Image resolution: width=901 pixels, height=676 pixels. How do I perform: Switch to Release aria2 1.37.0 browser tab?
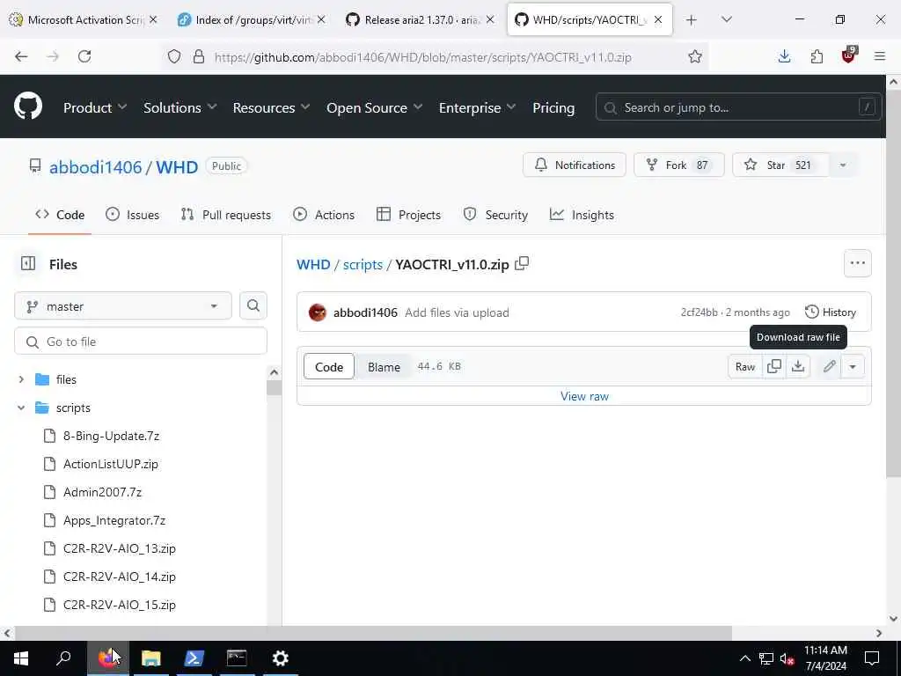(420, 19)
